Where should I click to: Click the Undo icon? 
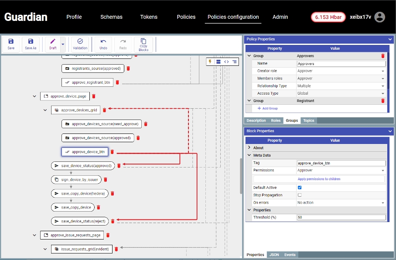(103, 44)
